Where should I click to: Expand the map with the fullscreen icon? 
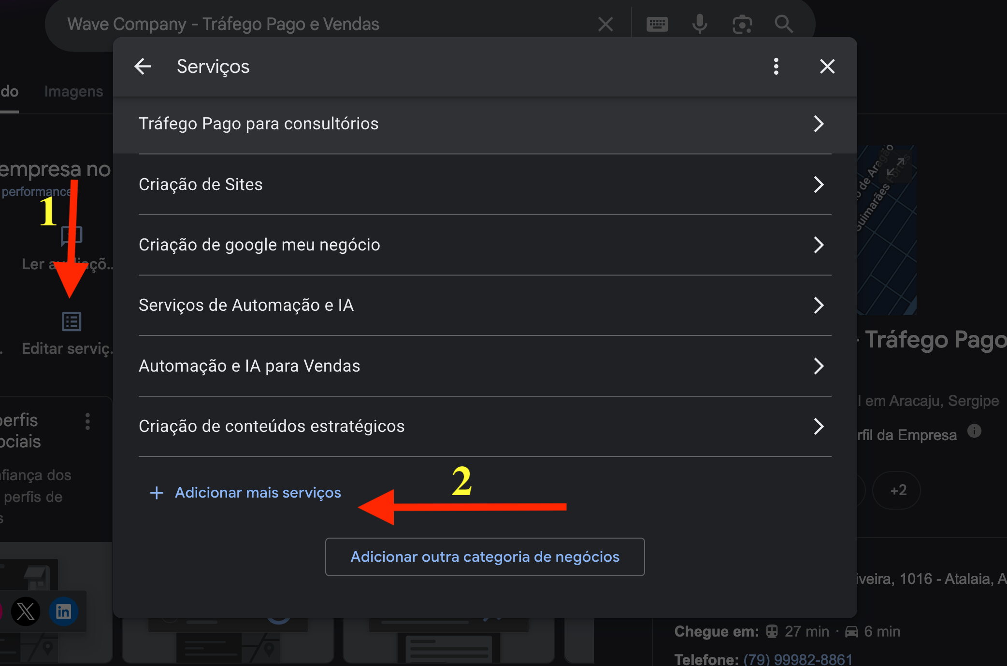pyautogui.click(x=896, y=167)
